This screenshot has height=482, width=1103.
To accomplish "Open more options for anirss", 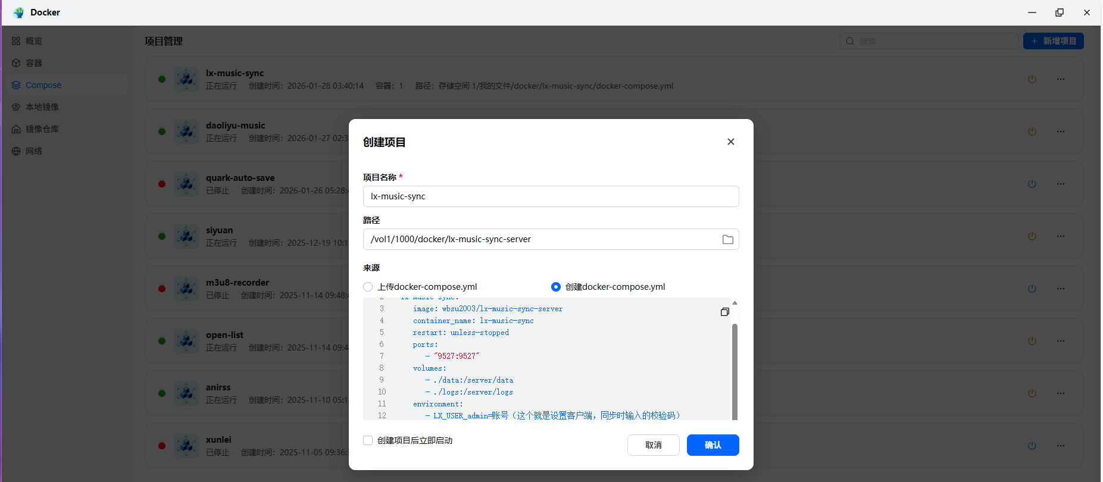I will [x=1061, y=393].
